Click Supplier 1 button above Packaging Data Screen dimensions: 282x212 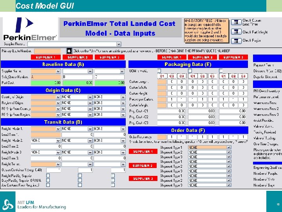(172, 57)
